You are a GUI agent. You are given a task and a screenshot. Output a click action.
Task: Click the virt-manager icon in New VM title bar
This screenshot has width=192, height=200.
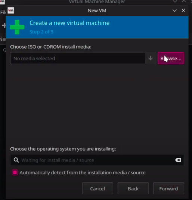(x=11, y=10)
